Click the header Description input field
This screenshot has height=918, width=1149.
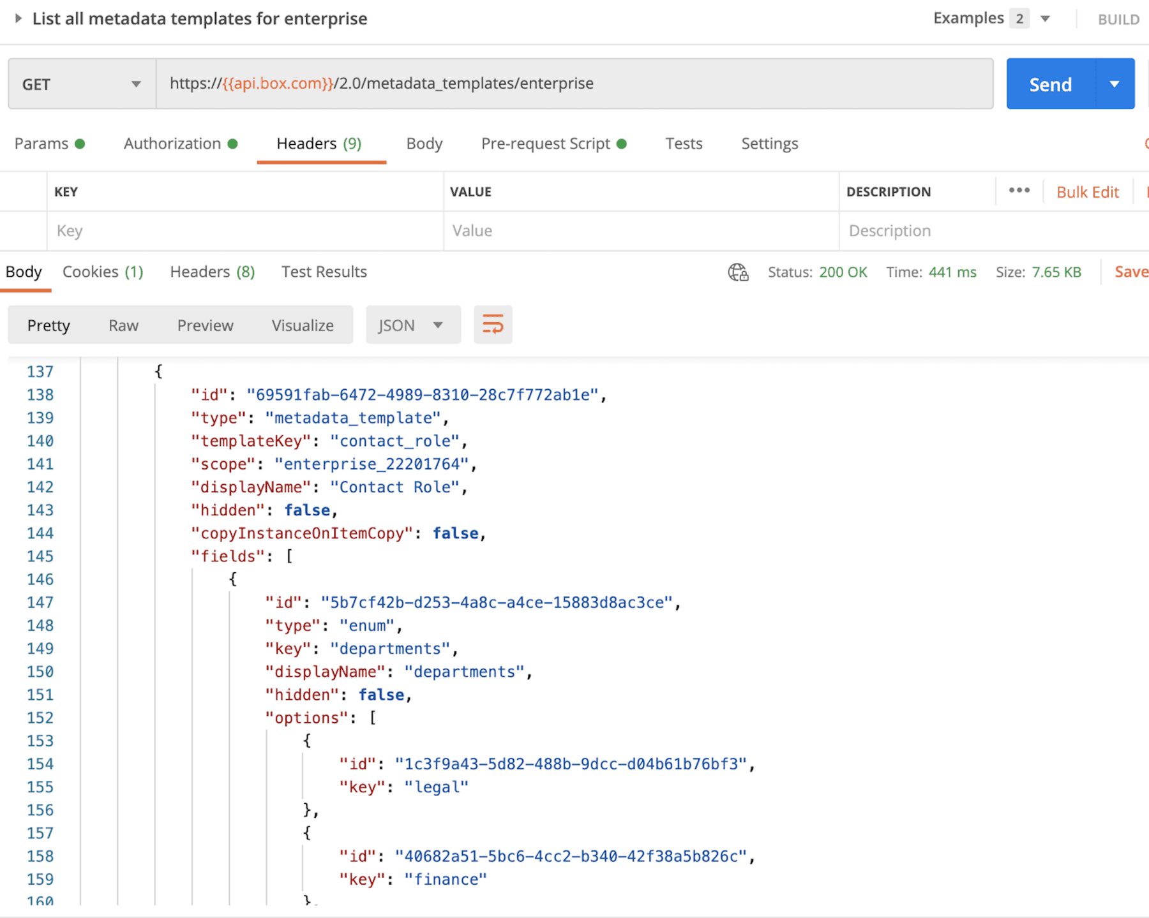(994, 230)
